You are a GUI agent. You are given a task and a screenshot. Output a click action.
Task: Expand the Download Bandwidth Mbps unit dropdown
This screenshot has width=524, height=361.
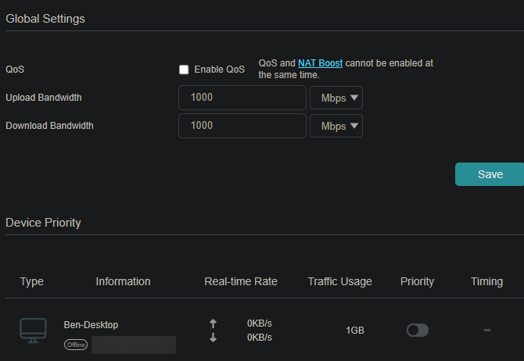[336, 126]
